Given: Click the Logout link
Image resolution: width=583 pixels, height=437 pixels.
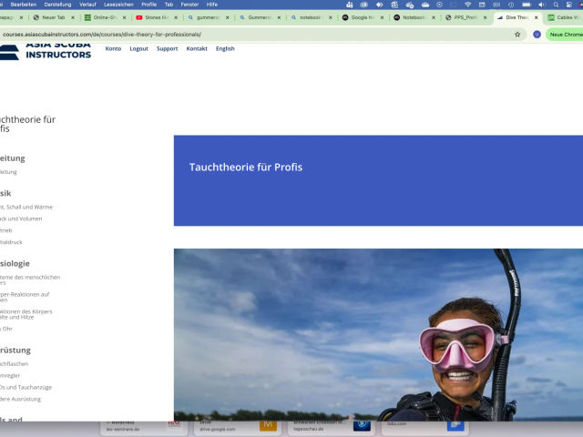Looking at the screenshot, I should pos(138,48).
